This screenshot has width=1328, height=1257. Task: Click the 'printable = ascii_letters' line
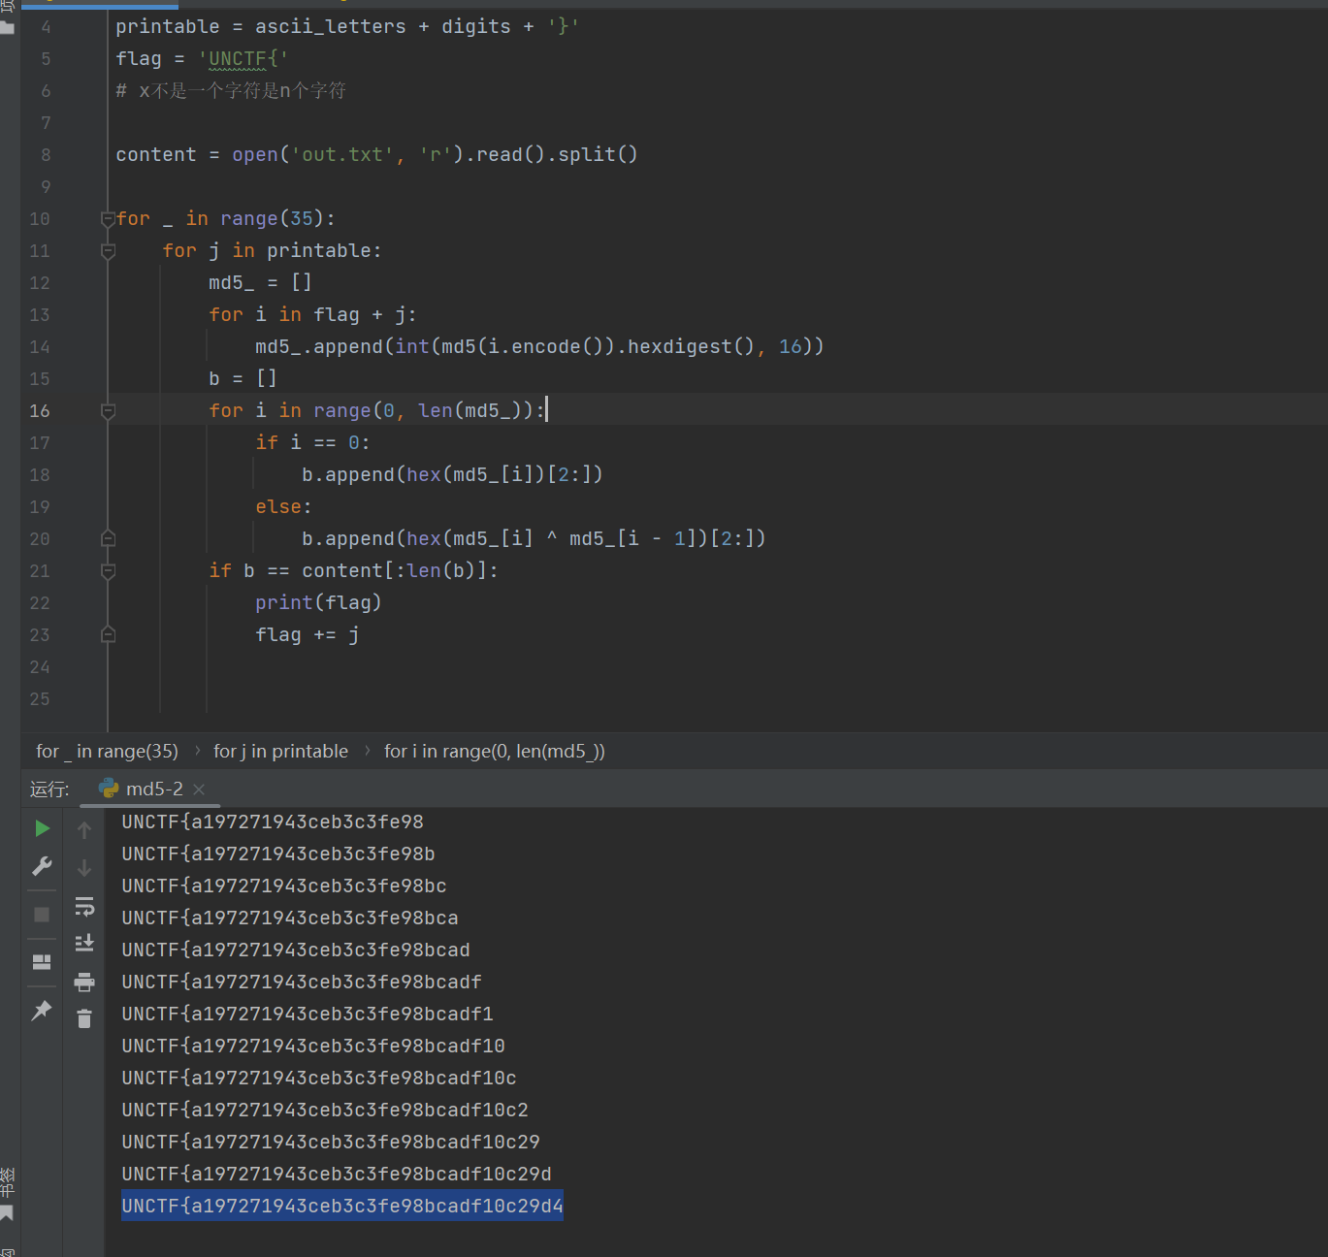[x=347, y=26]
